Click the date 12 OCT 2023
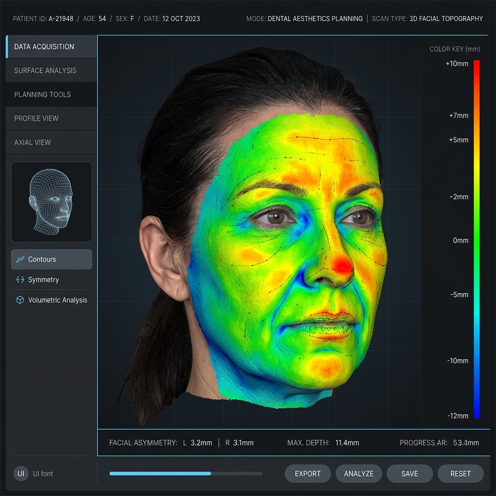Image resolution: width=496 pixels, height=496 pixels. [x=181, y=19]
